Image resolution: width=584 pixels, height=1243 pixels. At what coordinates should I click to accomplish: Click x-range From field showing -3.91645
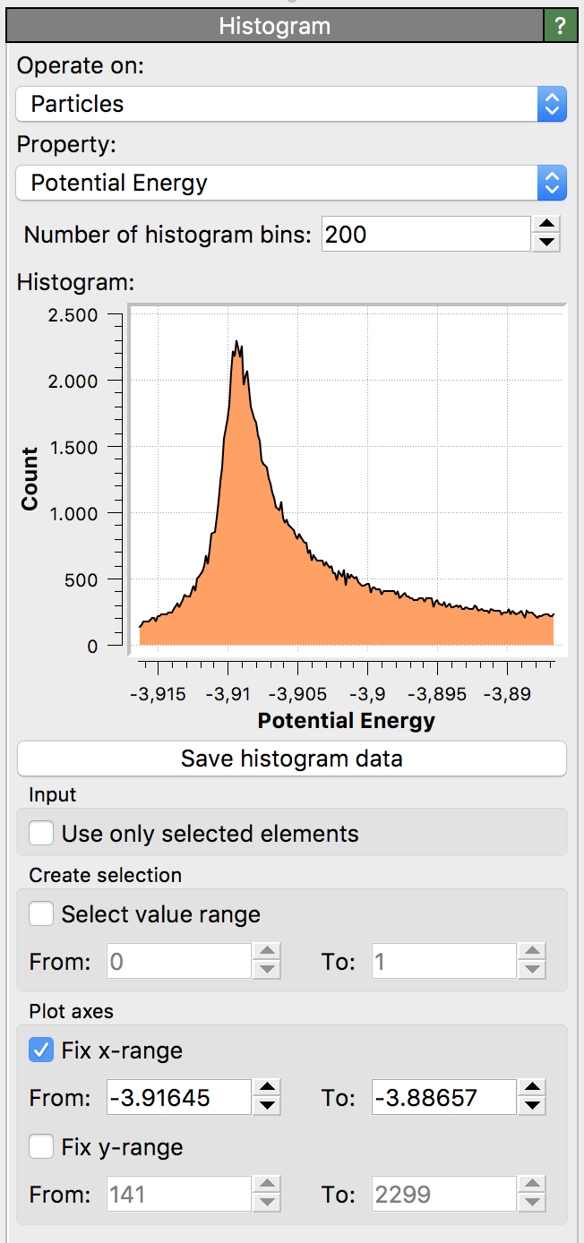[178, 1097]
